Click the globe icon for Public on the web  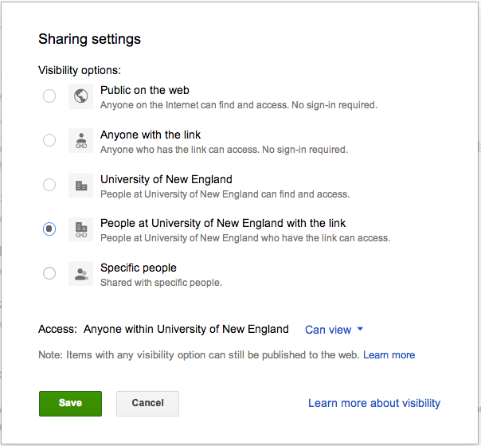80,96
